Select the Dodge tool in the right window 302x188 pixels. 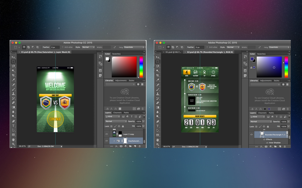(158, 117)
